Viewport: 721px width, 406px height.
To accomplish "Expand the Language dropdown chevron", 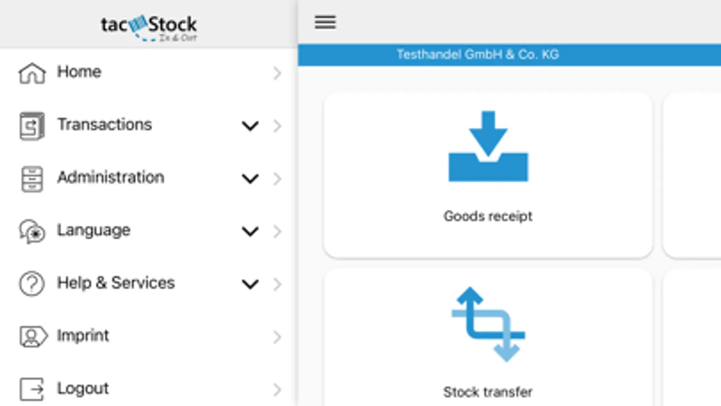I will pyautogui.click(x=250, y=231).
